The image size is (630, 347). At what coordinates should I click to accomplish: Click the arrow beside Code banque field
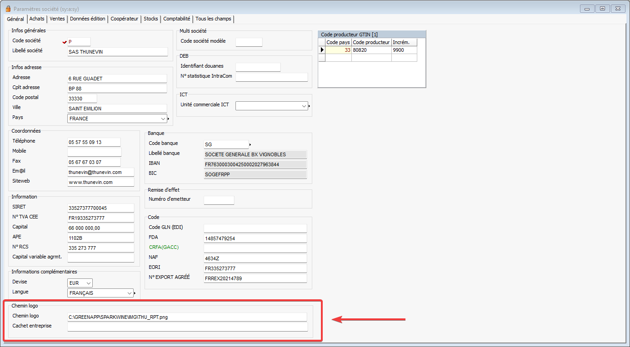tap(250, 145)
